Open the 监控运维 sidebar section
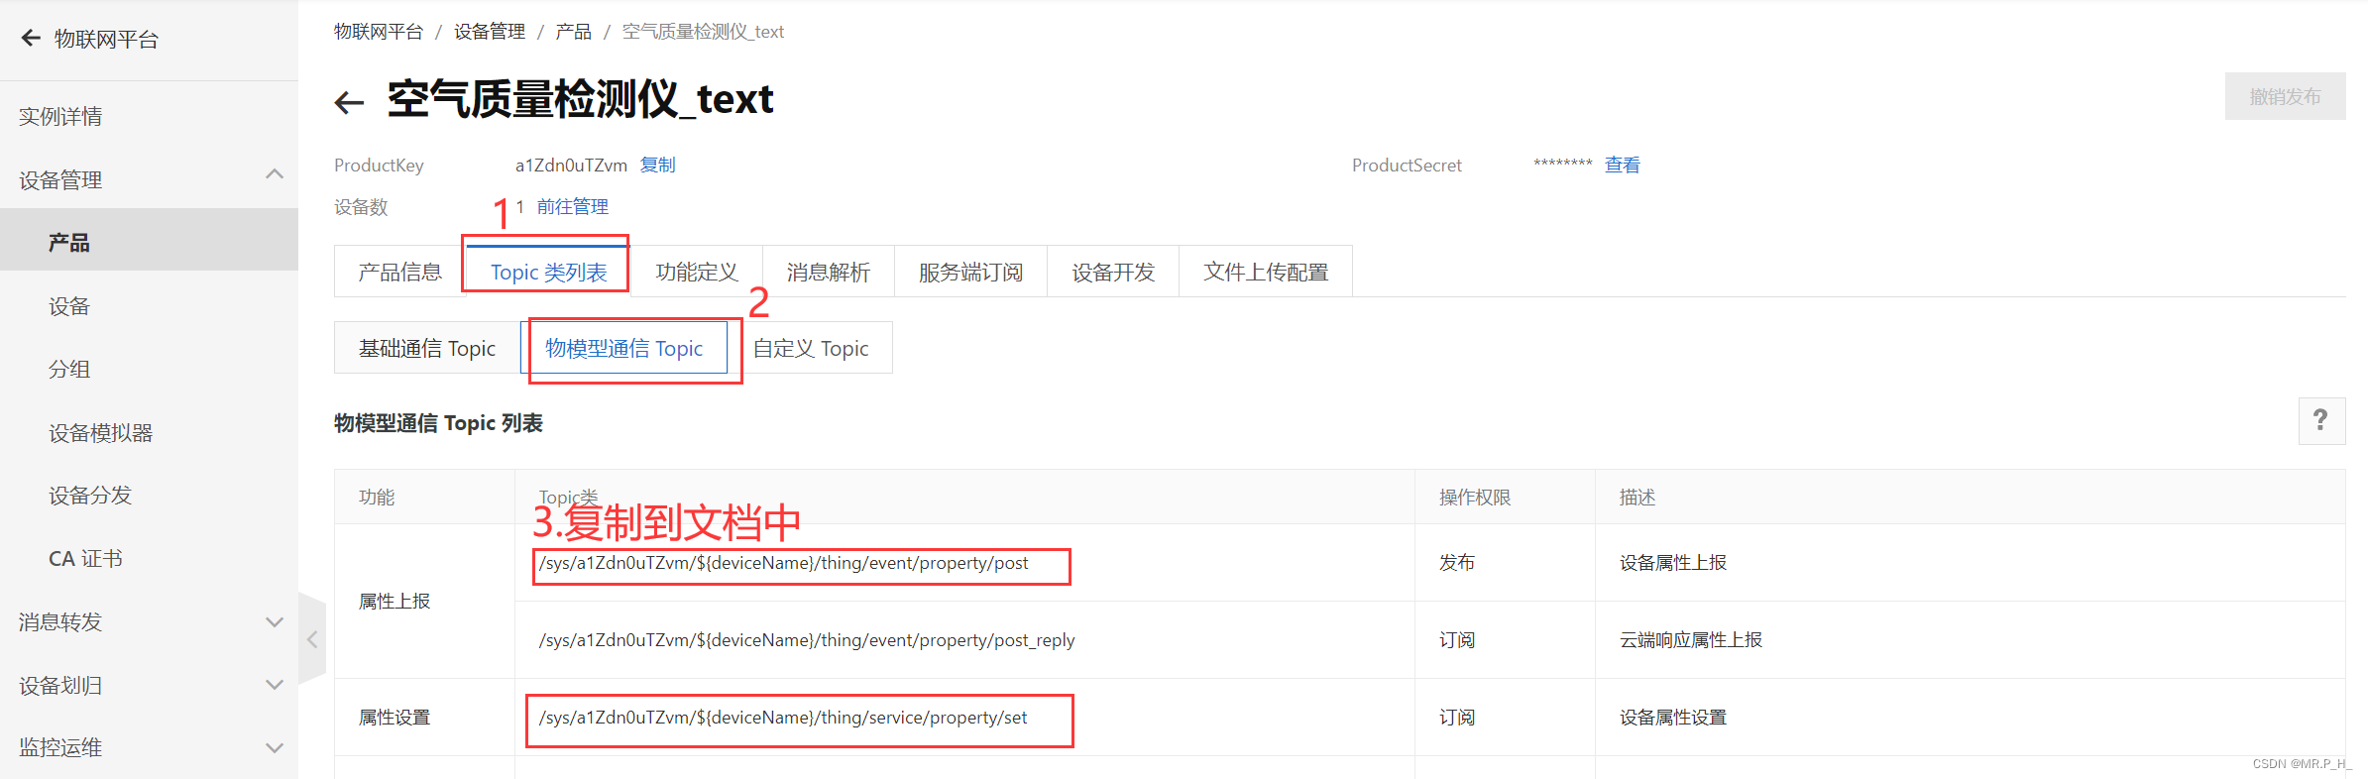 [x=60, y=748]
